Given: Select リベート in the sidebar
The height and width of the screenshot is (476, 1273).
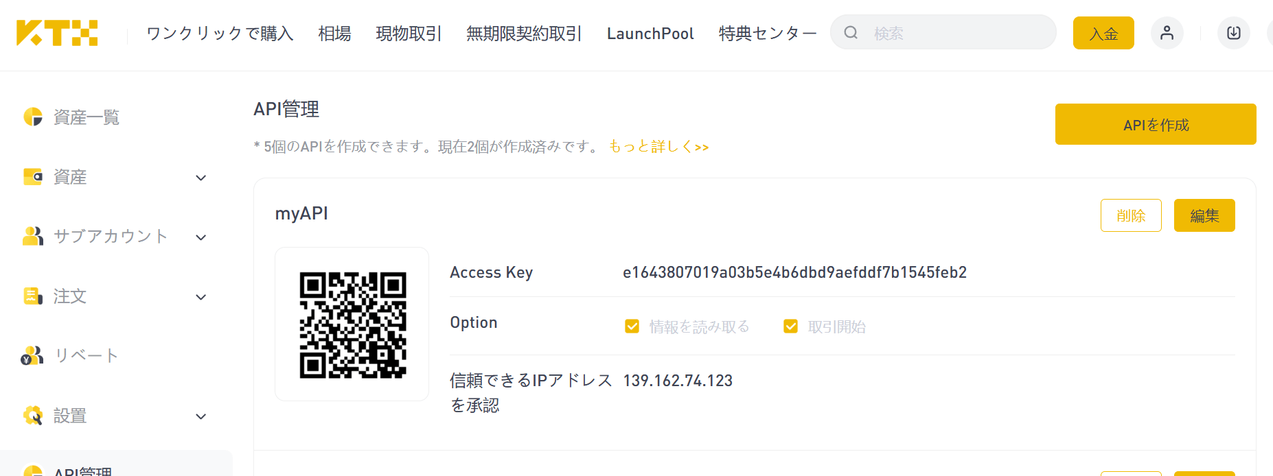Looking at the screenshot, I should (x=87, y=355).
